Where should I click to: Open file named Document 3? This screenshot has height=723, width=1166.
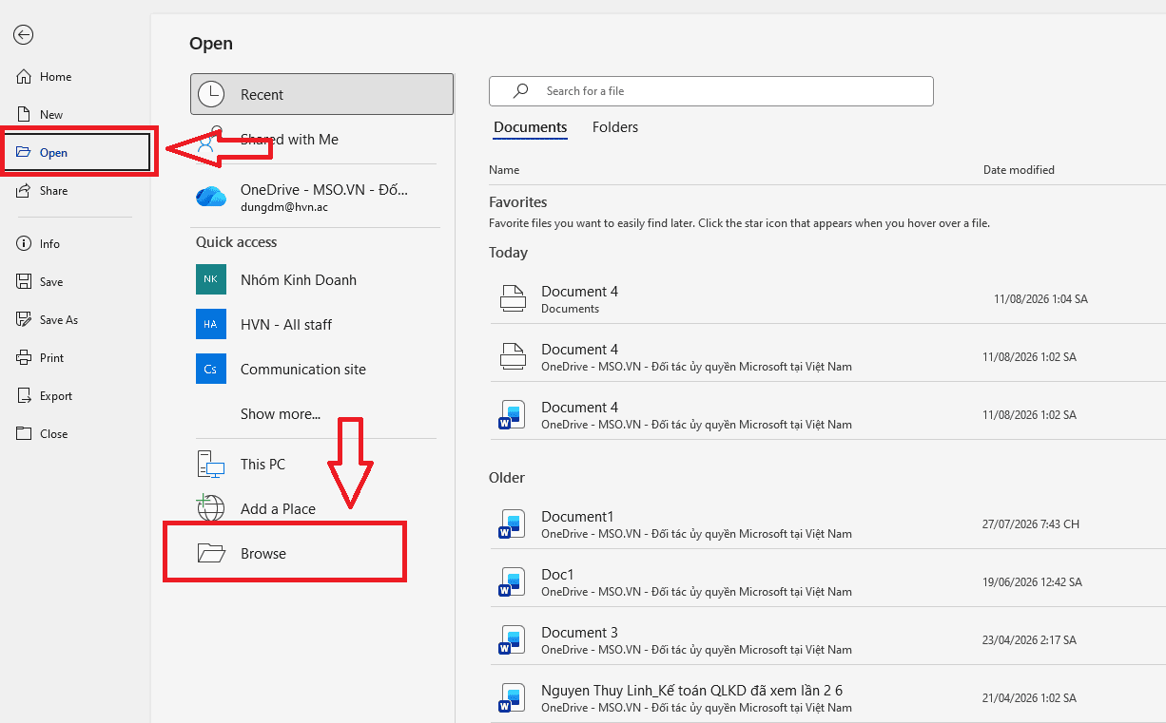point(827,639)
